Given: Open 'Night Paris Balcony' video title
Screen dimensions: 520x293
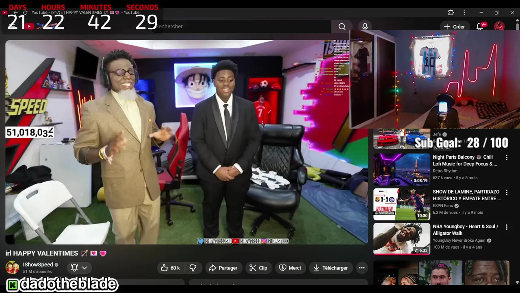Looking at the screenshot, I should click(x=465, y=160).
